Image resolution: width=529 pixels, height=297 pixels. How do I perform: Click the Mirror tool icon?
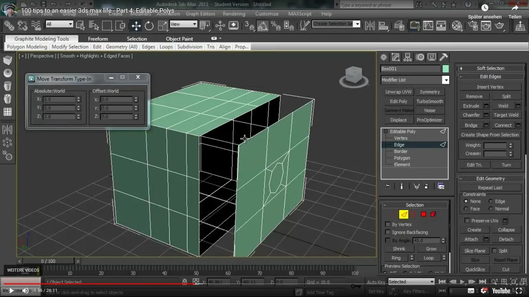[x=370, y=26]
